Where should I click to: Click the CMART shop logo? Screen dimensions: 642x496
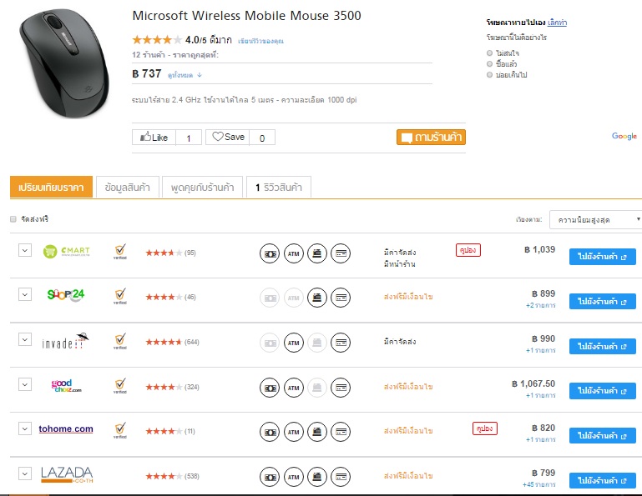pyautogui.click(x=66, y=251)
